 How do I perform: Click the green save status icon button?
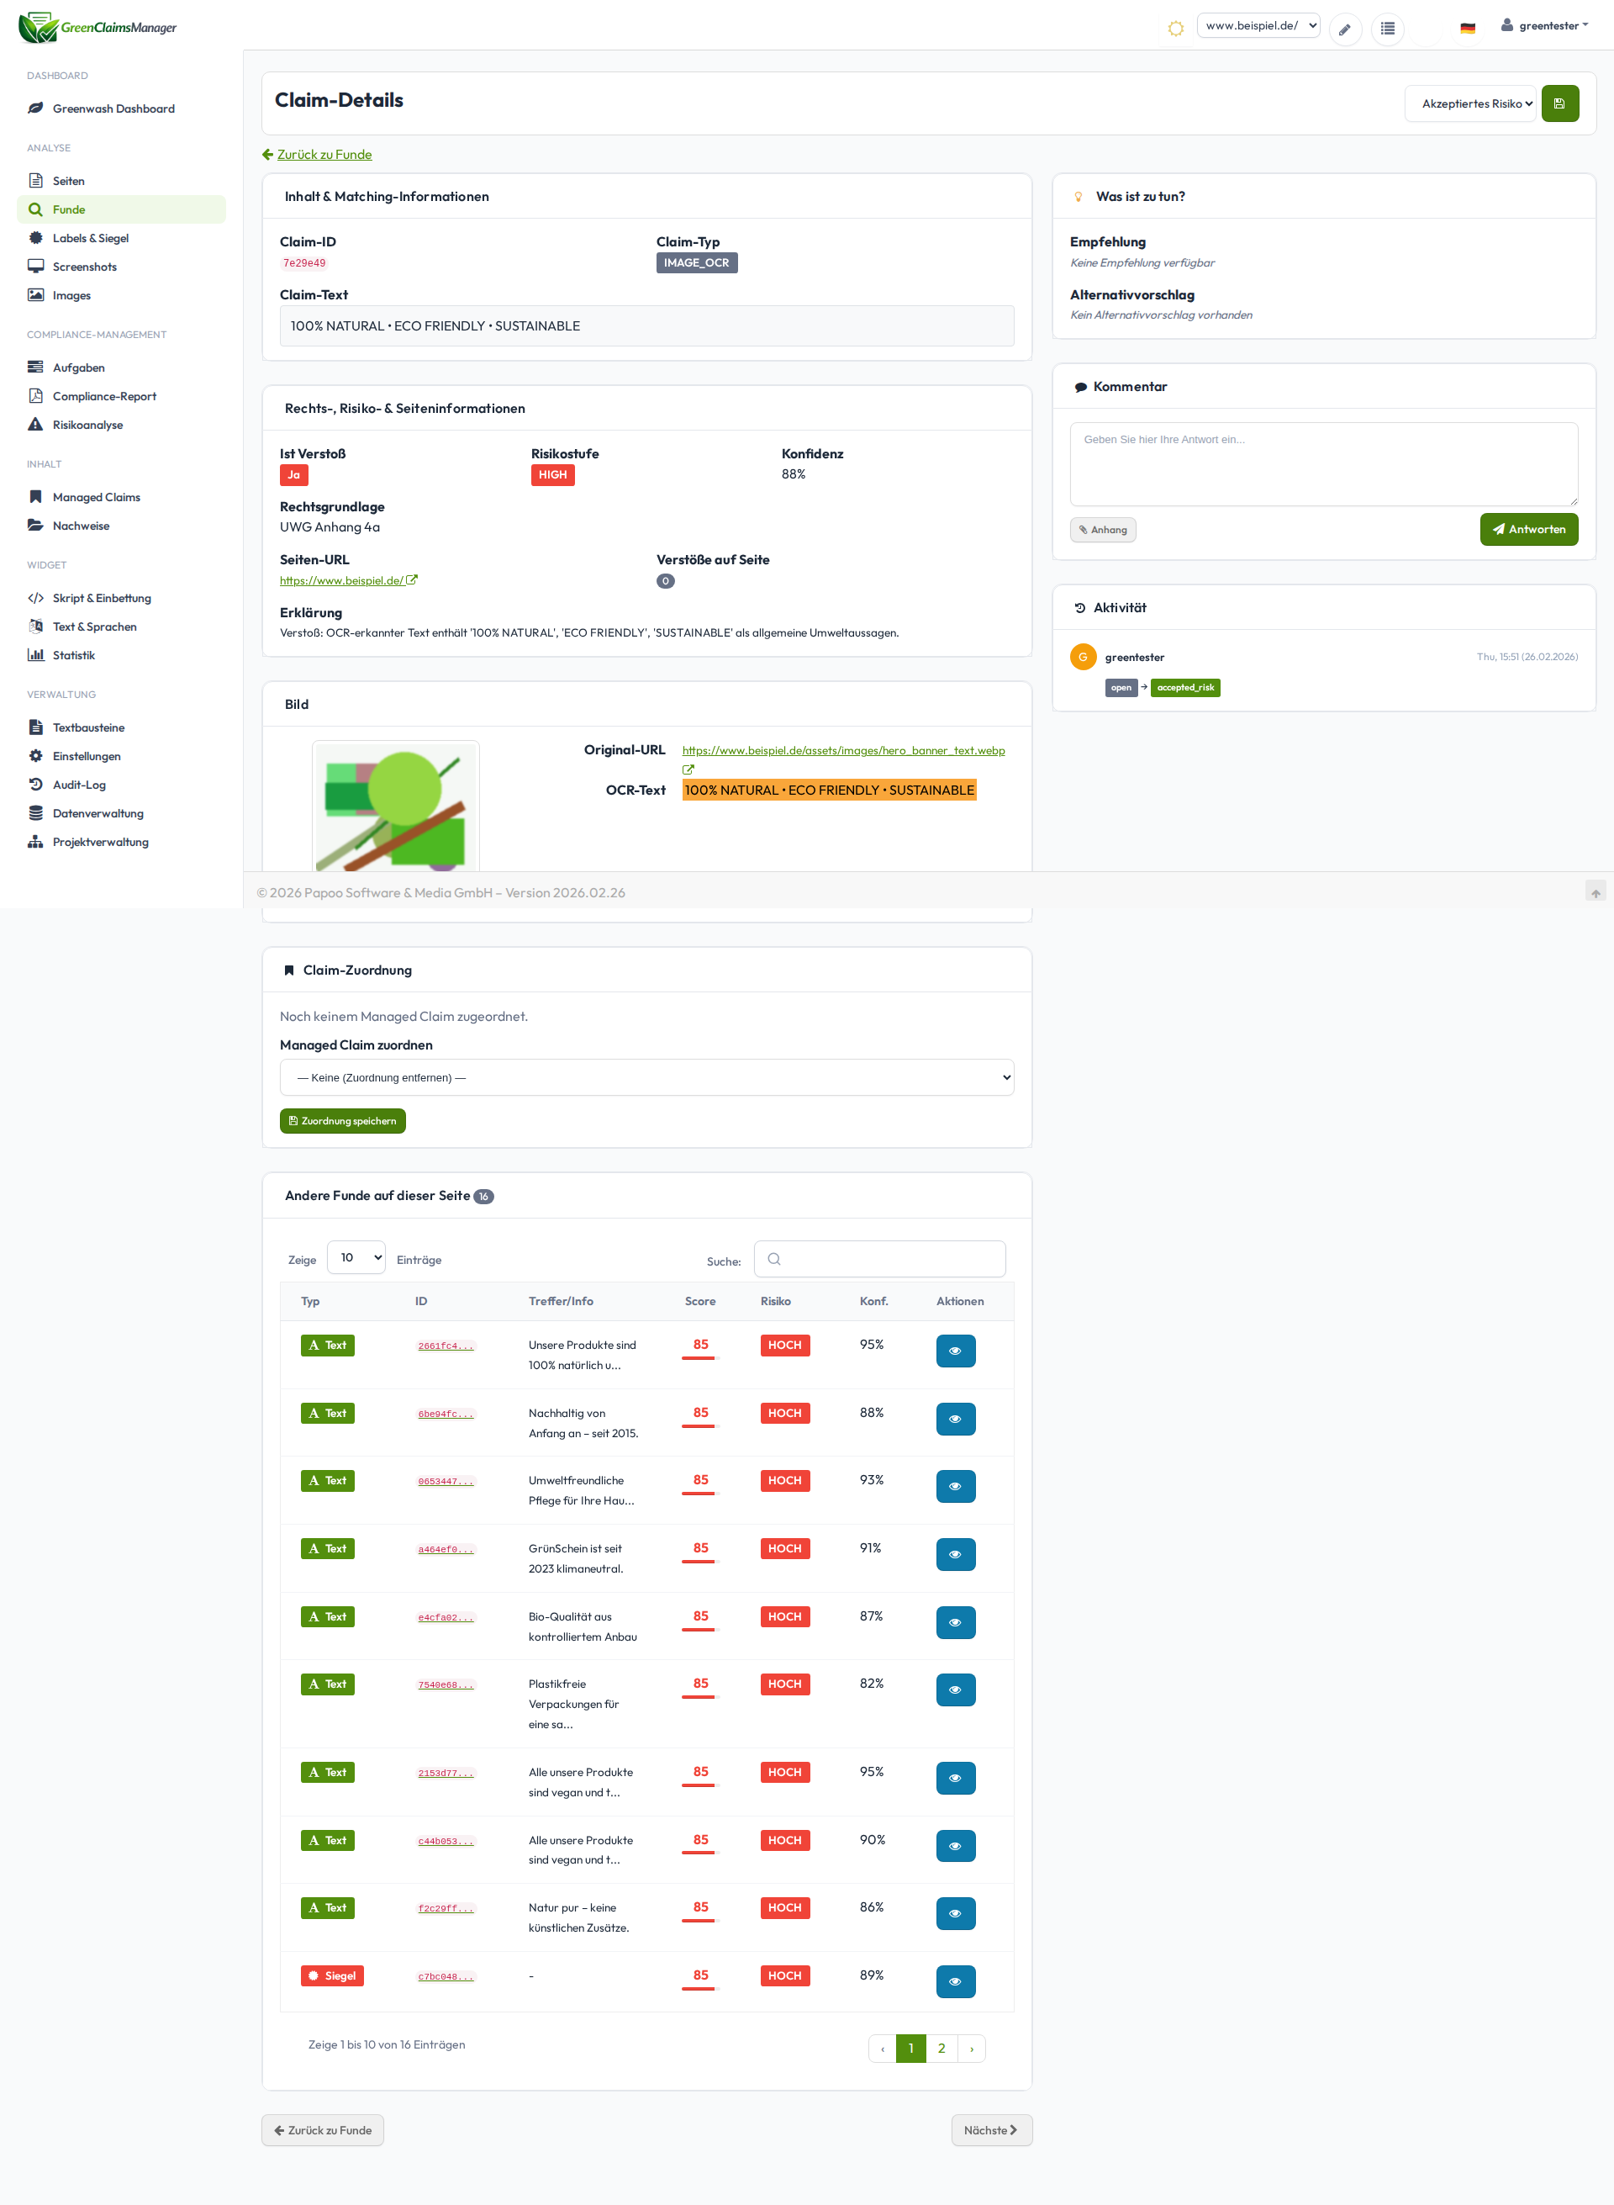(x=1559, y=103)
